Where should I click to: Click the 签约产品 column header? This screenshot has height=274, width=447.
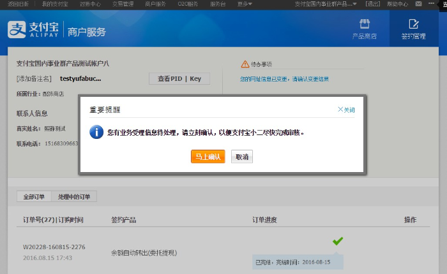pyautogui.click(x=123, y=220)
